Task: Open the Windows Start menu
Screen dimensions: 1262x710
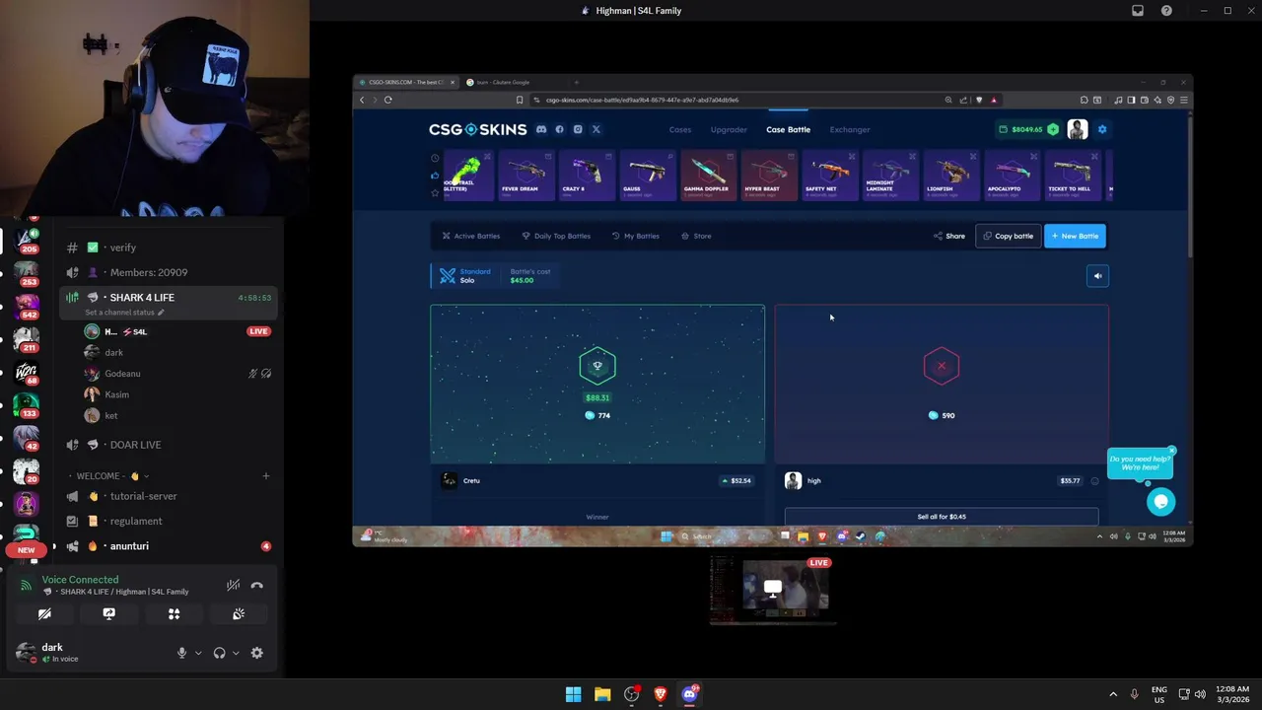Action: 573,694
